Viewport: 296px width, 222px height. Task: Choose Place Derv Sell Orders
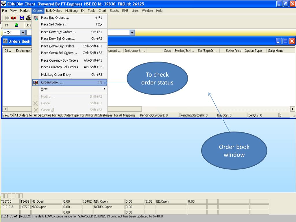[x=70, y=38]
